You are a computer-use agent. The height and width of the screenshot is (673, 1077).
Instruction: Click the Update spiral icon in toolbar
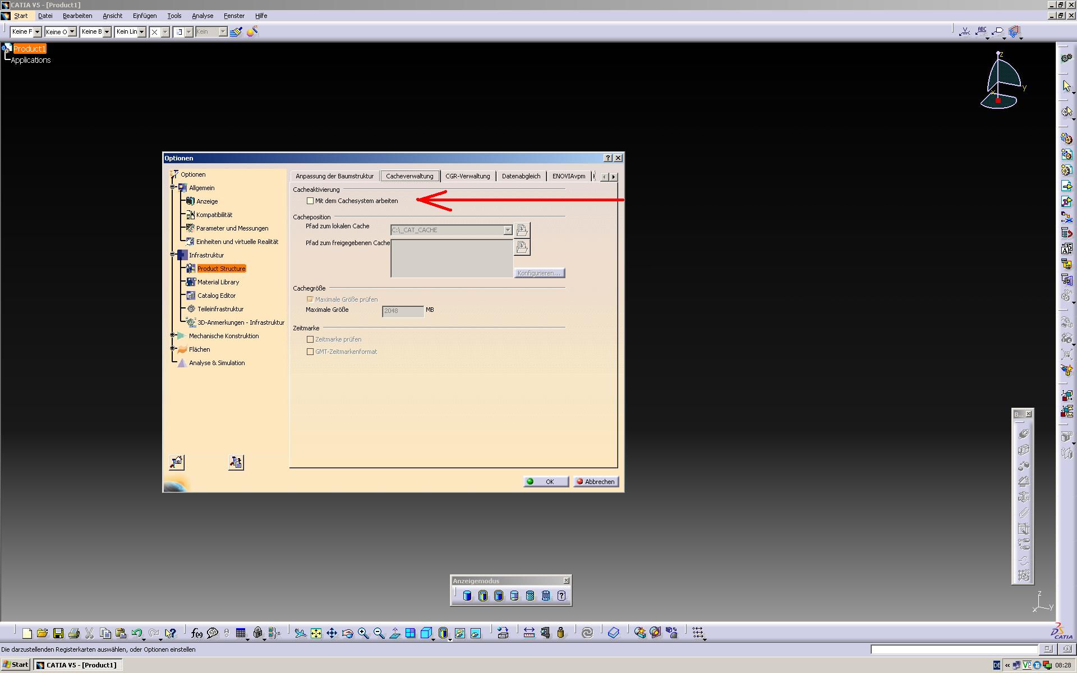click(x=587, y=633)
